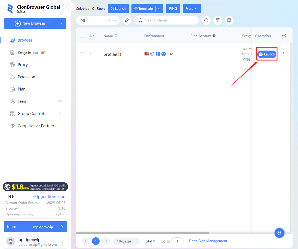298x249 pixels.
Task: Click the edit pencil icon in the toolbar
Action: [127, 20]
